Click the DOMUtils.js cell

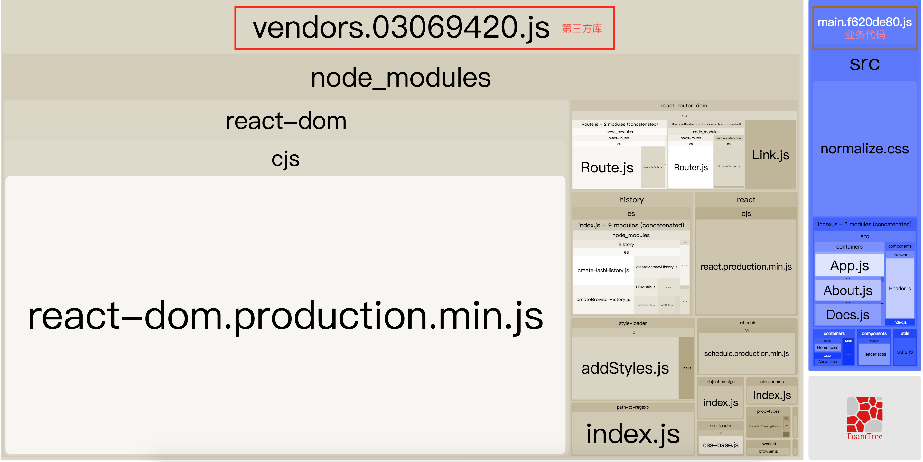point(645,287)
